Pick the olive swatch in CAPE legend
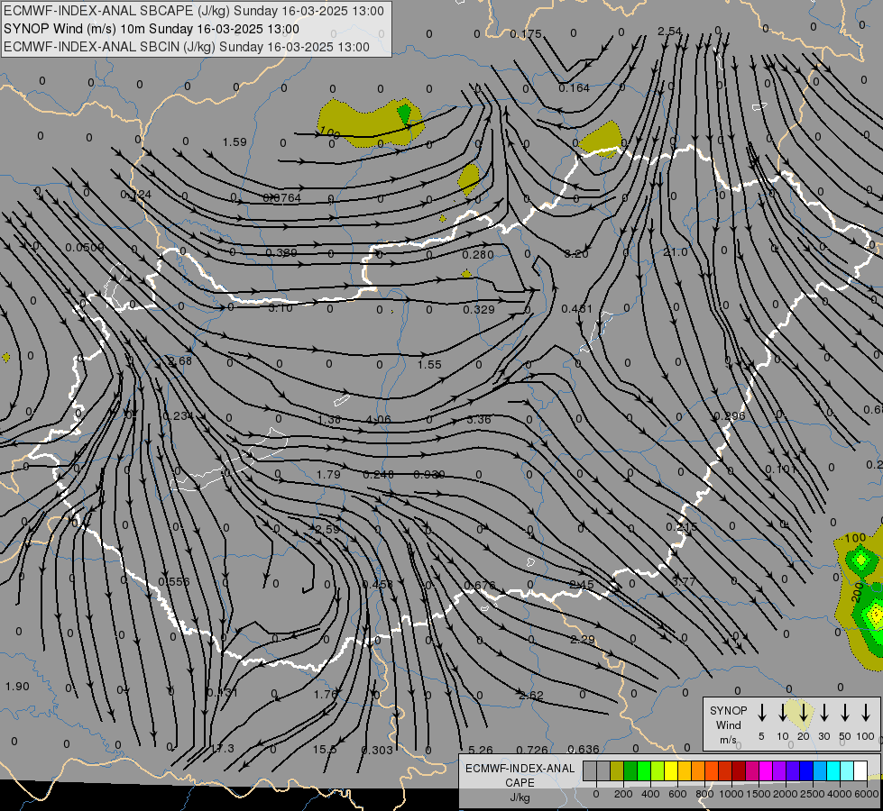 pos(617,771)
